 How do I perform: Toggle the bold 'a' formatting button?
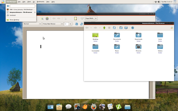click(77, 24)
